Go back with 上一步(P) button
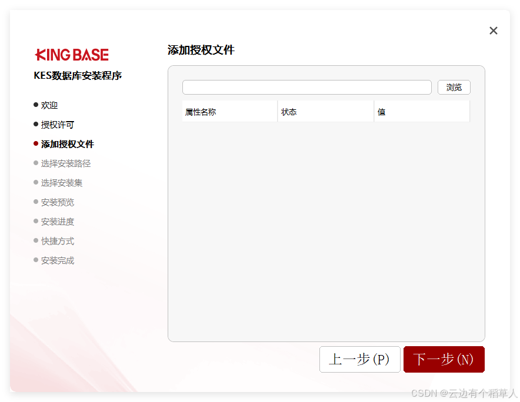 [360, 359]
